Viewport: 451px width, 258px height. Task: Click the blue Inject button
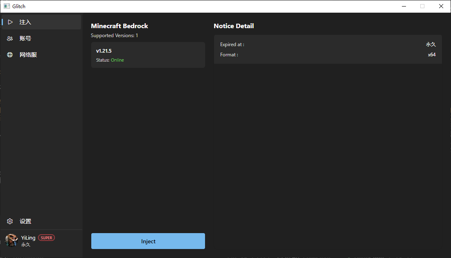point(148,241)
